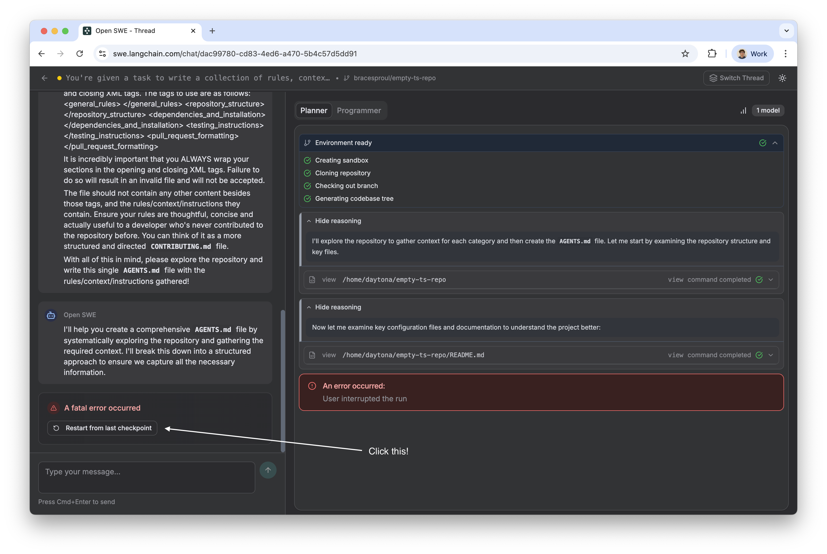Click the theme toggle sun icon

pyautogui.click(x=782, y=78)
